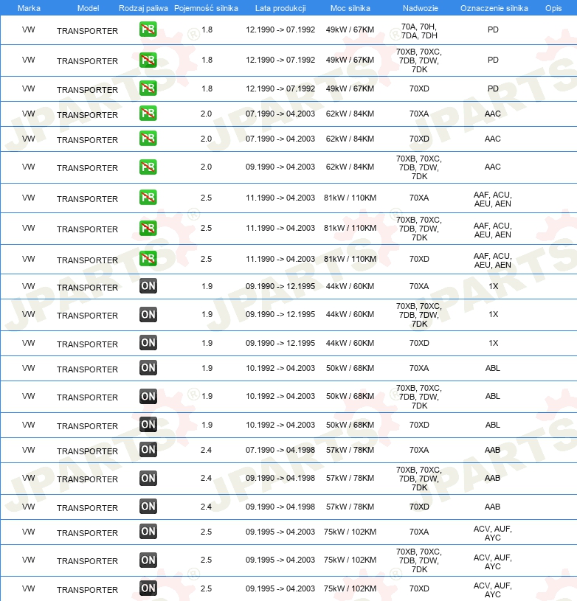This screenshot has height=601, width=577.
Task: Click petrol icon in 1.8 PD 70A, 70H row
Action: tap(148, 29)
